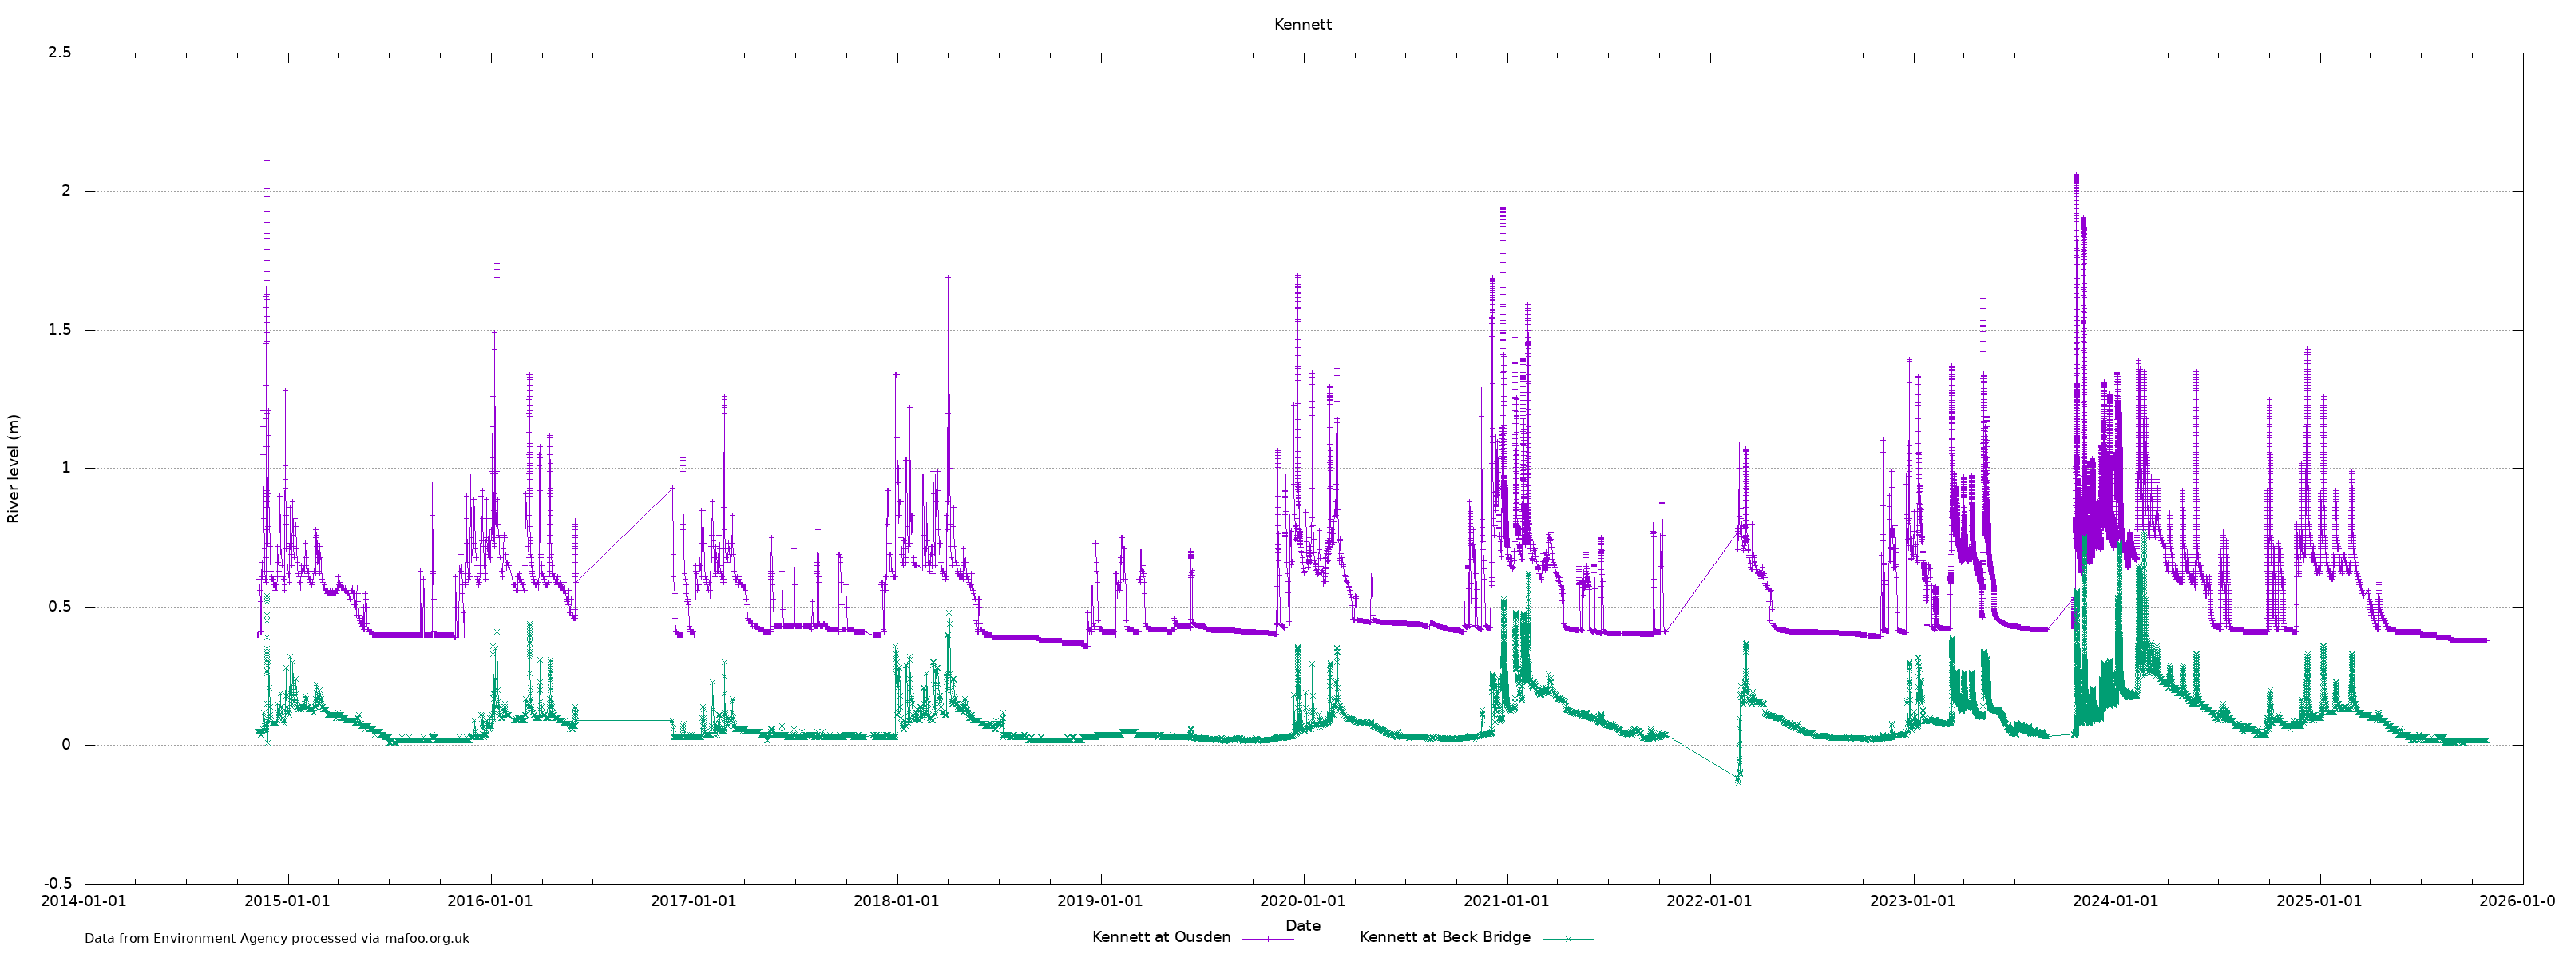Click the Environment Agency data attribution text
The height and width of the screenshot is (958, 2555).
[x=277, y=938]
